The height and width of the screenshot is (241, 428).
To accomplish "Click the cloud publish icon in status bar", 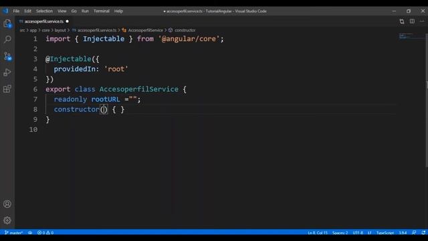I will tap(30, 233).
